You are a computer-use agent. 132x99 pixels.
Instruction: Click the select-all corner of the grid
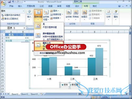click(x=3, y=32)
